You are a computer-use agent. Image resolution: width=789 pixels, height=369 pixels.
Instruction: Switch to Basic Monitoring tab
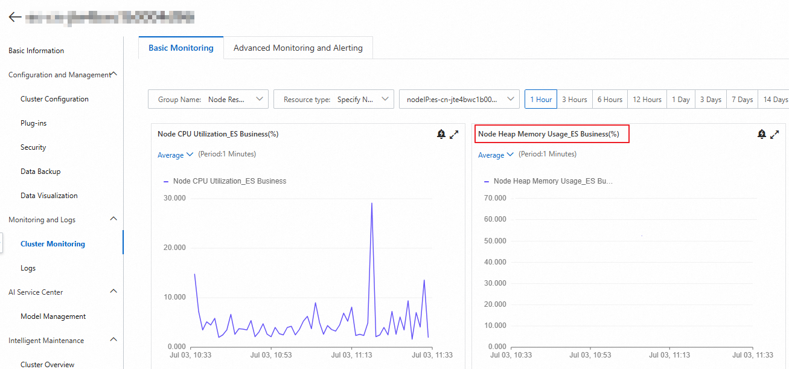[181, 48]
